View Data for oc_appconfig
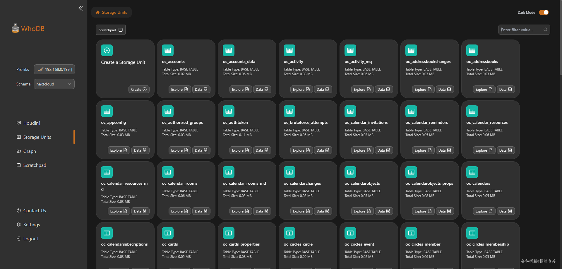Screen dimensions: 562x269 140,150
